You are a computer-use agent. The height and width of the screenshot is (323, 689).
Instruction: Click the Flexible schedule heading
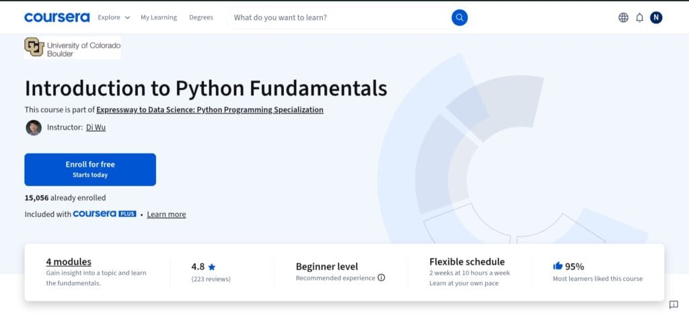[x=467, y=262]
